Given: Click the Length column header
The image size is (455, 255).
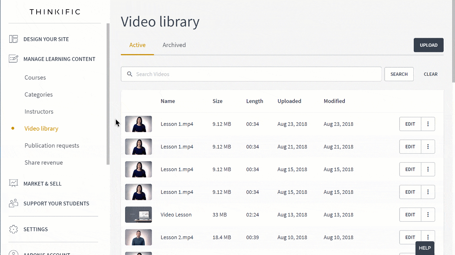Looking at the screenshot, I should click(x=255, y=101).
